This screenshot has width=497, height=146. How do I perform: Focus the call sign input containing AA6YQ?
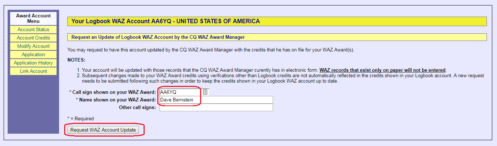coord(180,92)
